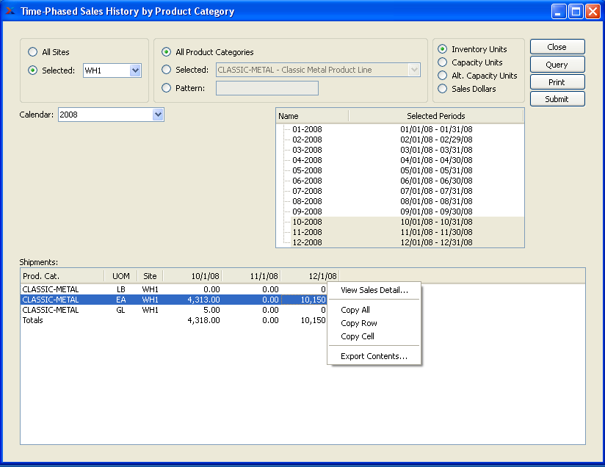Select the 06-2008 period in the list
The image size is (605, 467).
307,181
